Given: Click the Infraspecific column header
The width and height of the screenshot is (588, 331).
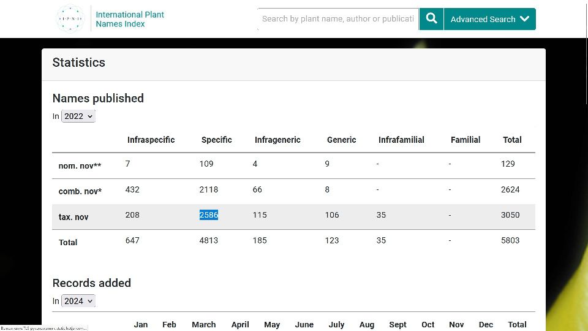Looking at the screenshot, I should (x=151, y=140).
